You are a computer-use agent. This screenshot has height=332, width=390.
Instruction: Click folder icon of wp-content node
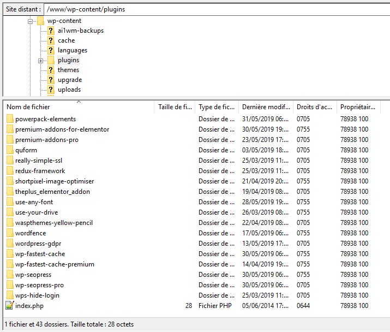coord(40,21)
